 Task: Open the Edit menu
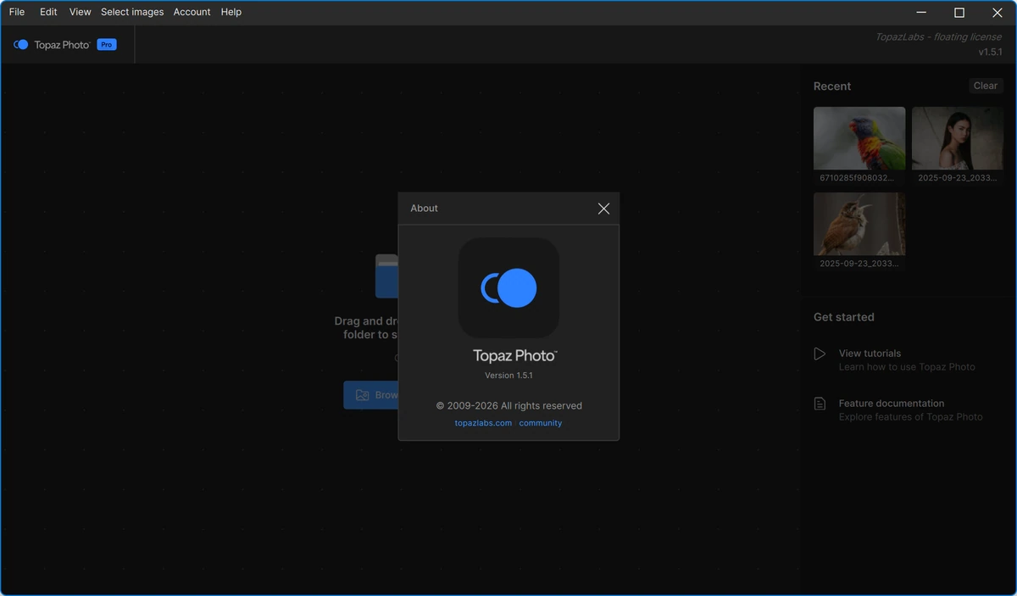point(48,12)
